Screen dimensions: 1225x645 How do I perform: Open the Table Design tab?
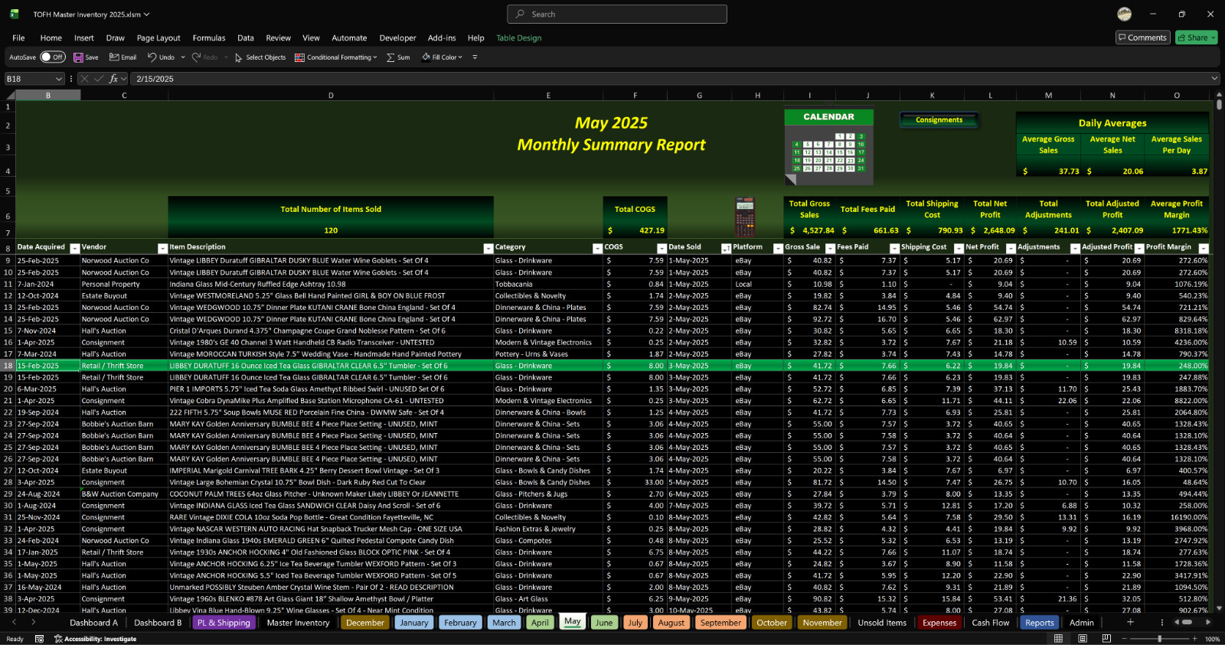[518, 37]
